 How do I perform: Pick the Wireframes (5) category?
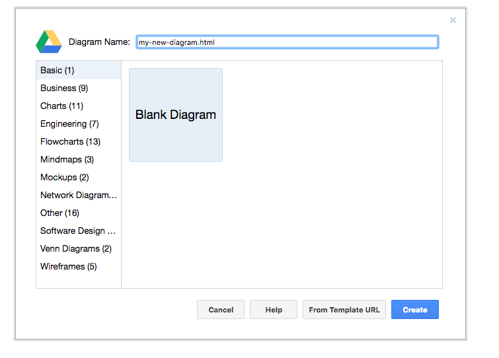[x=69, y=267]
